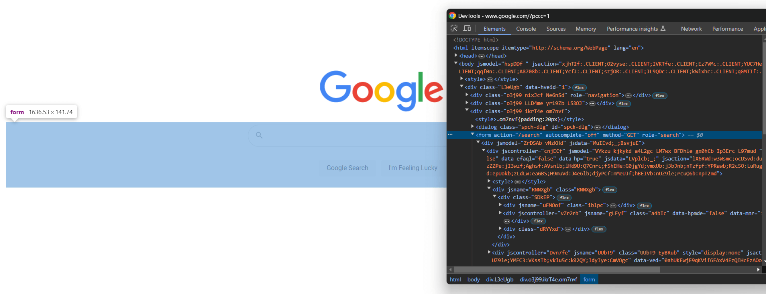
Task: Collapse the form element node
Action: 473,135
